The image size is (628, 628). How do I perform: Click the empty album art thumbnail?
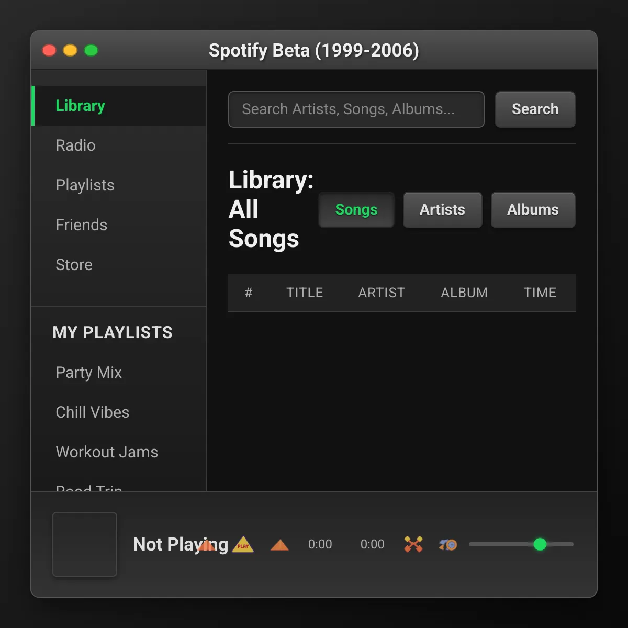(85, 544)
